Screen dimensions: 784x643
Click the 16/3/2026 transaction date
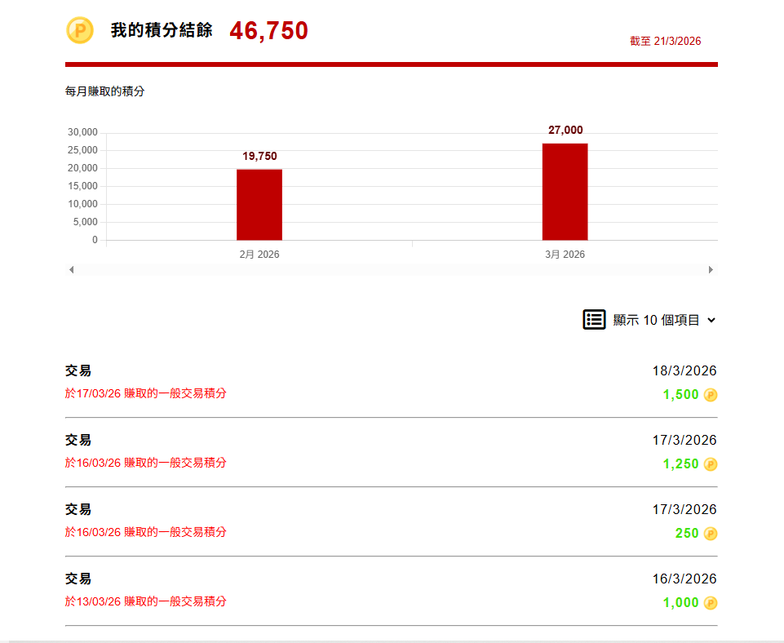[x=684, y=579]
